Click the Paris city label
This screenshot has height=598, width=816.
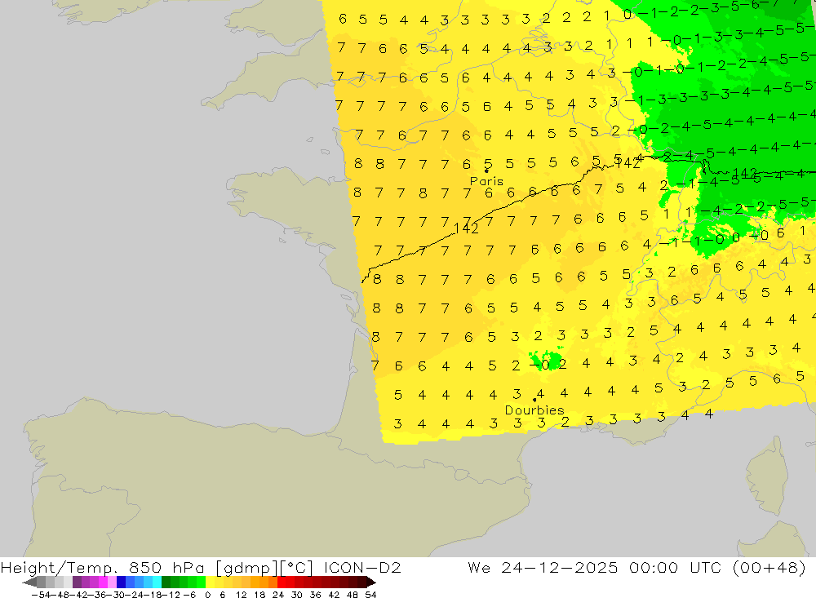coord(486,181)
